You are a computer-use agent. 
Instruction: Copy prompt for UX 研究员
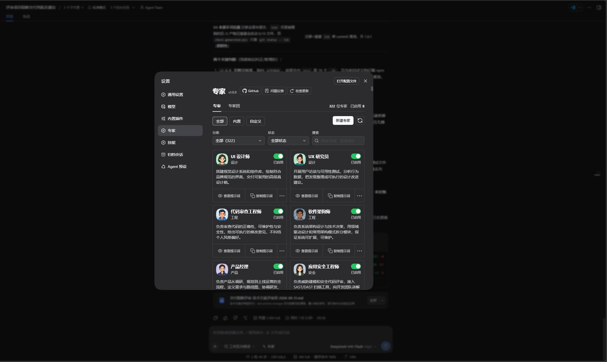click(339, 196)
